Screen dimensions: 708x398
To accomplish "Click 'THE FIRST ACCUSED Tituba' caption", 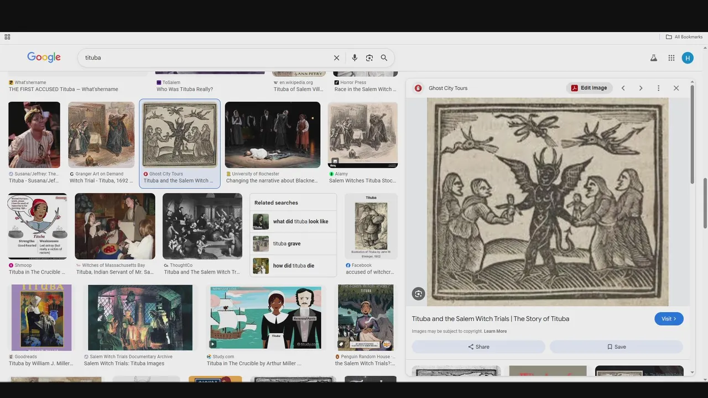I will (64, 89).
